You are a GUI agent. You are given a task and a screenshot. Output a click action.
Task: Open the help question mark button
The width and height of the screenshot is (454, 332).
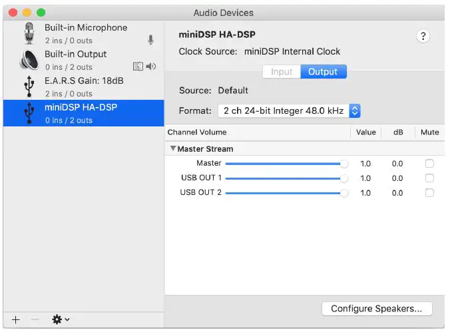(x=423, y=36)
